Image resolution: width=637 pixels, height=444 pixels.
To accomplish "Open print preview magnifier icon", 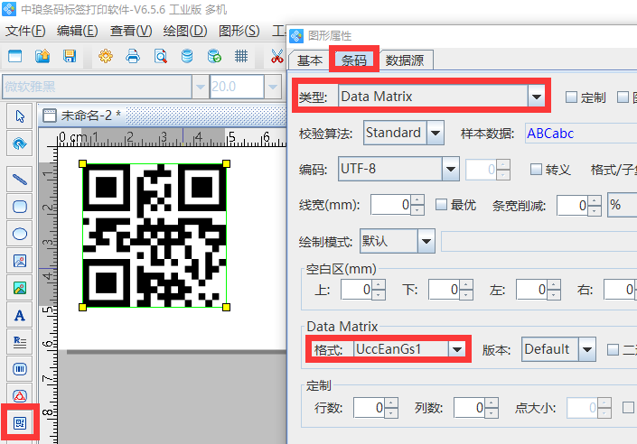I will 161,56.
